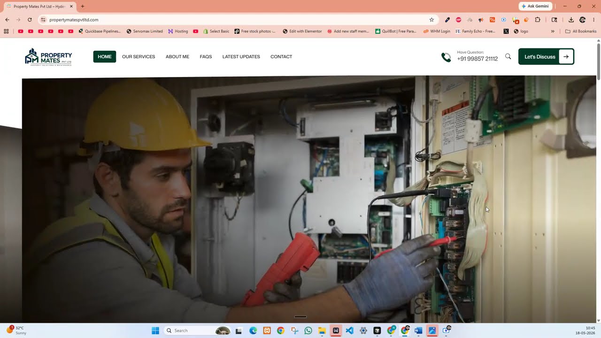601x338 pixels.
Task: Open the Select Basic bookmark
Action: (216, 31)
